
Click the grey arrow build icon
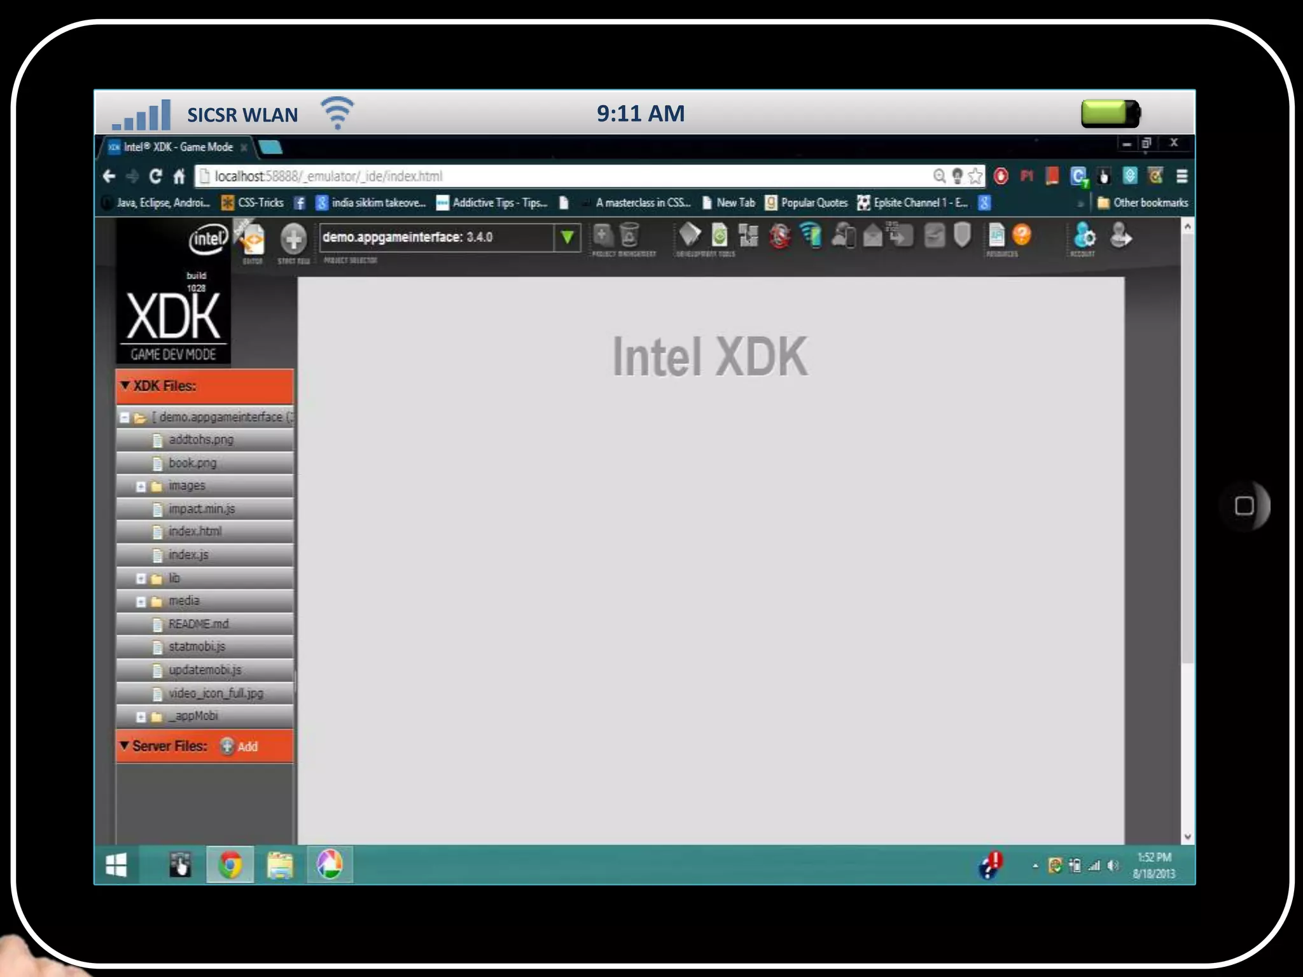pos(901,235)
